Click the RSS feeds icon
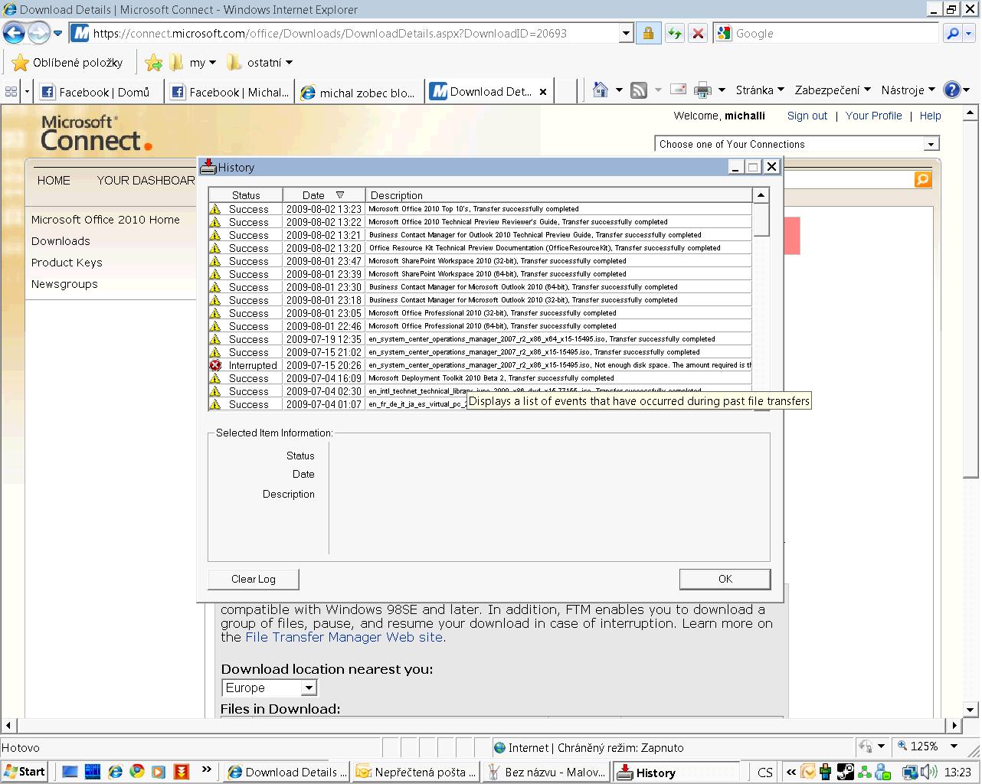The height and width of the screenshot is (784, 982). click(x=638, y=90)
